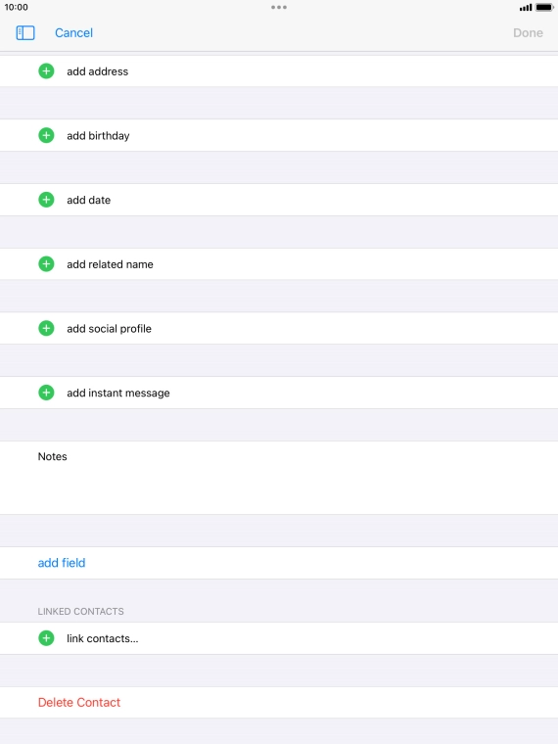This screenshot has width=558, height=744.
Task: Choose the add date row label
Action: pos(89,200)
